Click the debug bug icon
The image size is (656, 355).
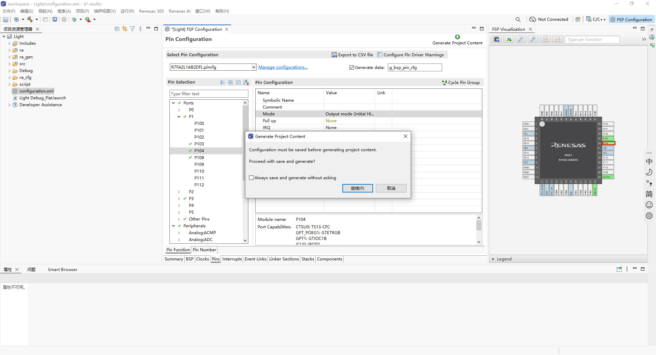pyautogui.click(x=74, y=19)
